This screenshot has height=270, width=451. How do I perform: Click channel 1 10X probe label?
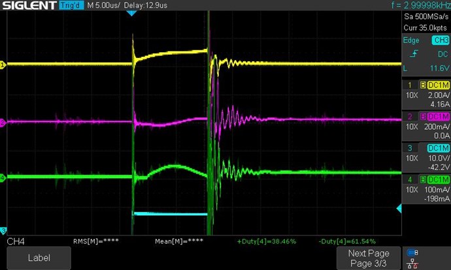(x=412, y=95)
